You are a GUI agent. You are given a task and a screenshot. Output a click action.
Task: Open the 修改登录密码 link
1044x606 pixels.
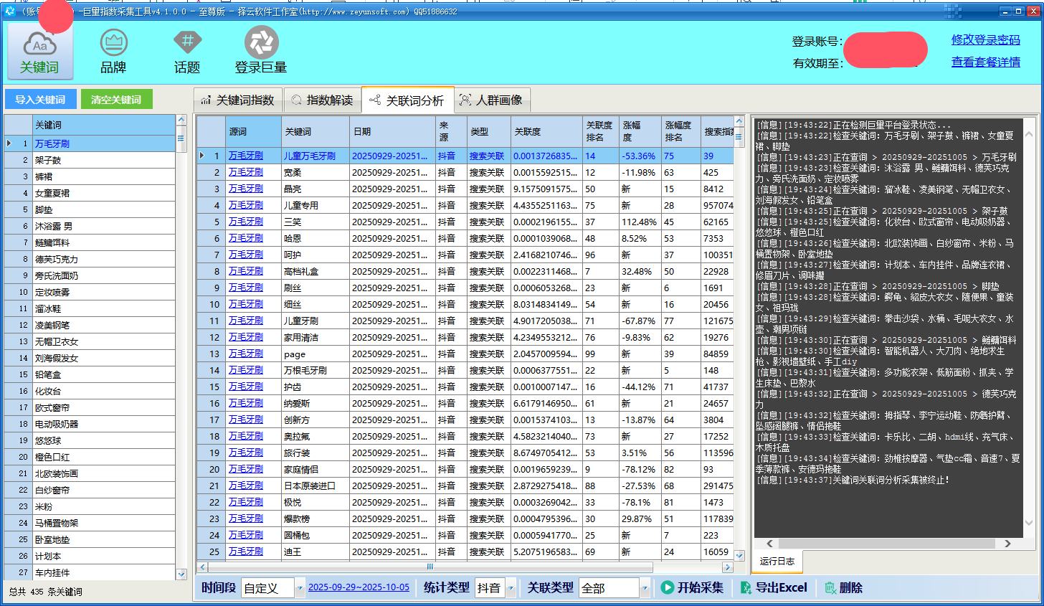(x=986, y=40)
